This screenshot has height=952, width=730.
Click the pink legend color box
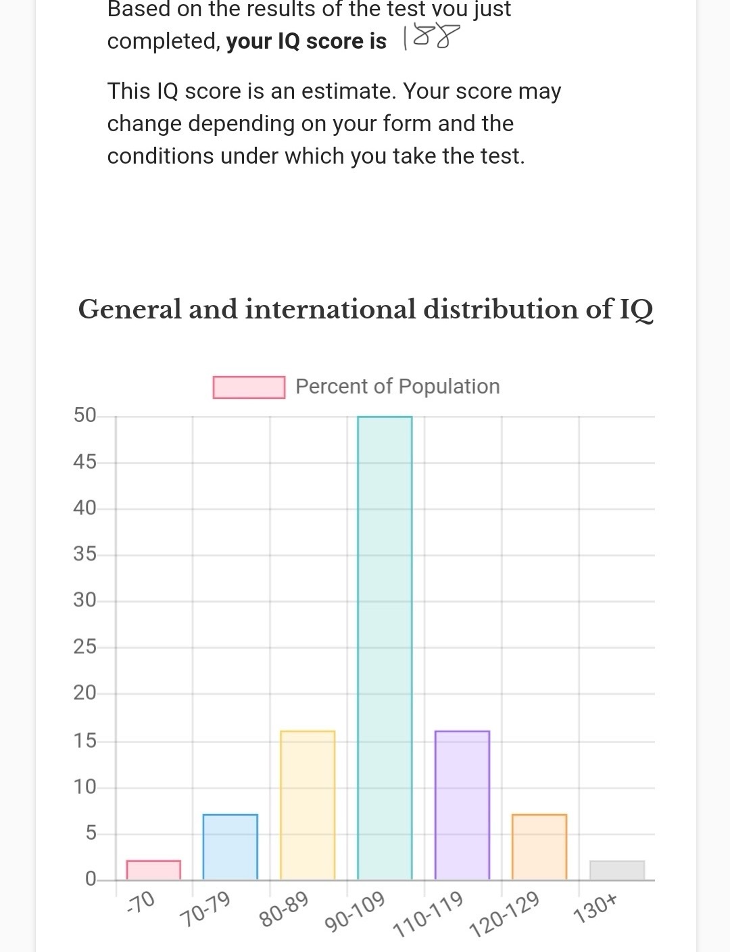(x=249, y=387)
